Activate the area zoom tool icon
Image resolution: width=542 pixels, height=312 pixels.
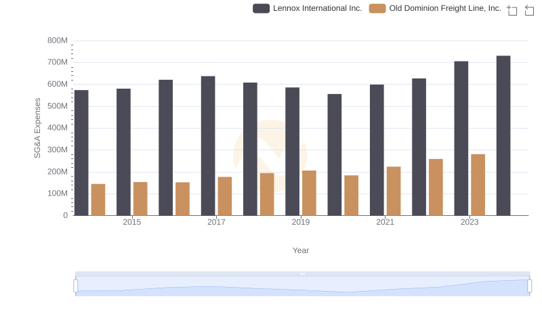pyautogui.click(x=512, y=10)
